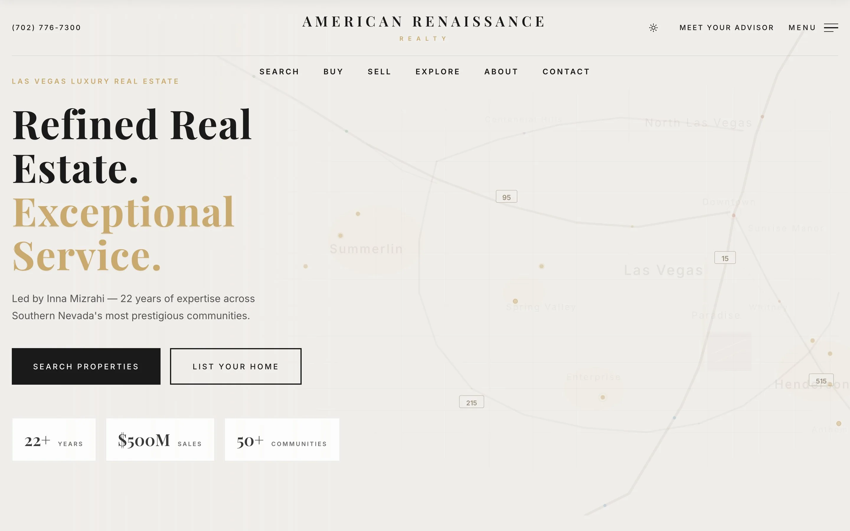Screen dimensions: 850x531
Task: Click the $500M Sales stat card
Action: [160, 439]
